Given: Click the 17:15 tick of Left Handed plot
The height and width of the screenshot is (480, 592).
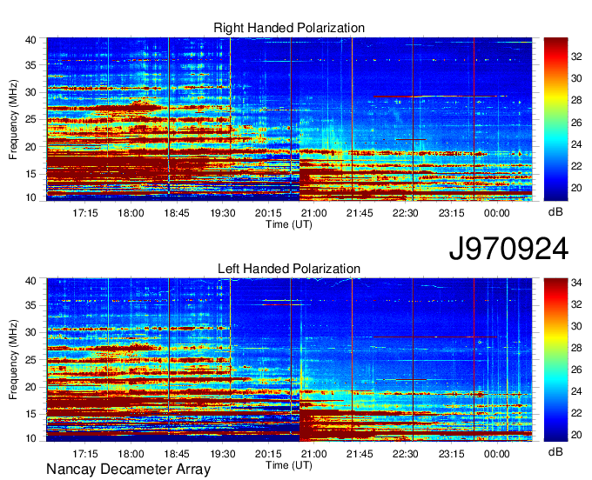Looking at the screenshot, I should (x=85, y=454).
